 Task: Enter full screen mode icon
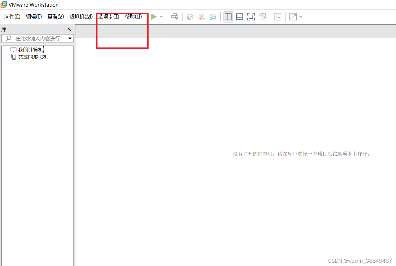click(251, 17)
